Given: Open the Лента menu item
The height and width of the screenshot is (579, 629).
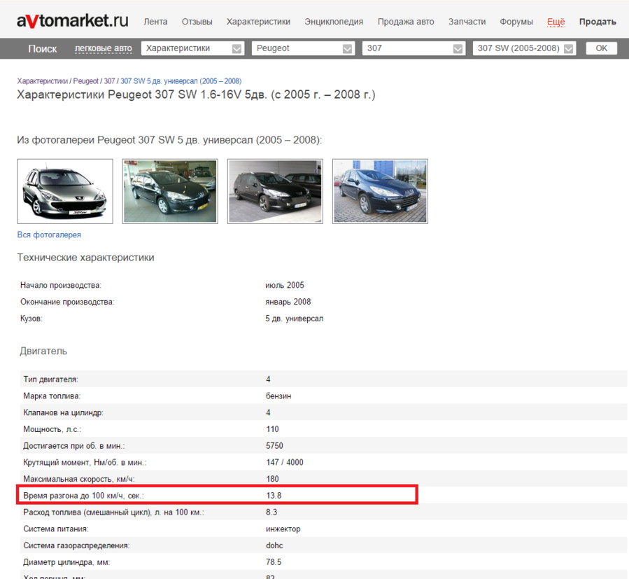Looking at the screenshot, I should [x=155, y=22].
